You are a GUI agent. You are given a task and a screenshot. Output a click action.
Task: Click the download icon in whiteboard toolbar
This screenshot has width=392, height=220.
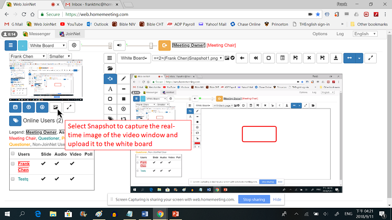coord(335,58)
